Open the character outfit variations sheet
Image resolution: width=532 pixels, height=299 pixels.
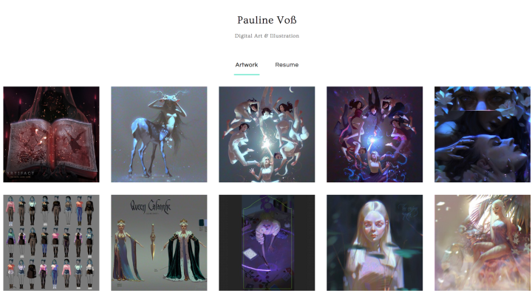coord(51,243)
